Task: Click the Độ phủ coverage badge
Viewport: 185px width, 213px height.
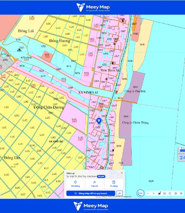Action: point(101,176)
